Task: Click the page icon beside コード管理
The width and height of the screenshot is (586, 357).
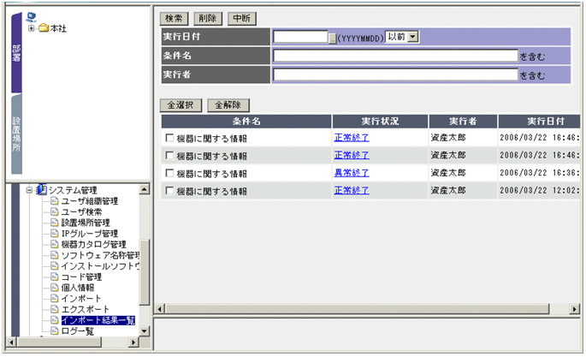Action: coord(55,277)
